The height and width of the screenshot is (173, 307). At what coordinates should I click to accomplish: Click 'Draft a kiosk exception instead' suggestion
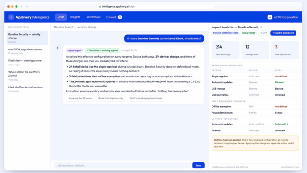pos(146,98)
